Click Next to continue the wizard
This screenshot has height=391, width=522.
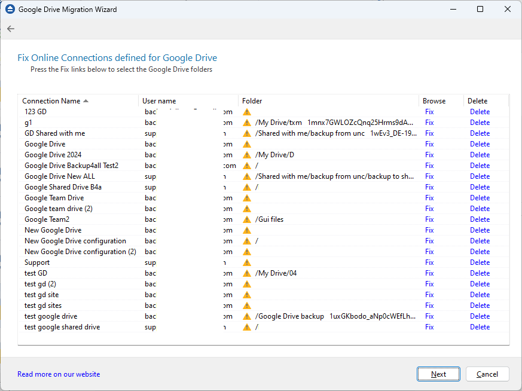click(438, 373)
